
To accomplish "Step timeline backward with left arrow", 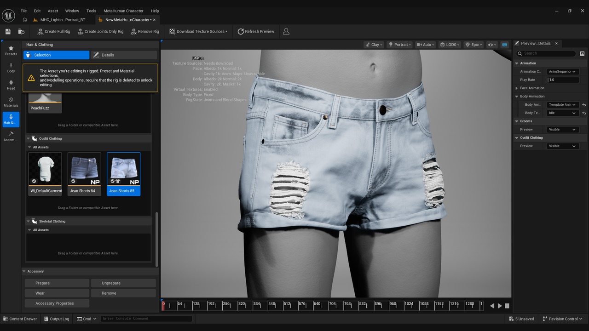I will pyautogui.click(x=492, y=306).
